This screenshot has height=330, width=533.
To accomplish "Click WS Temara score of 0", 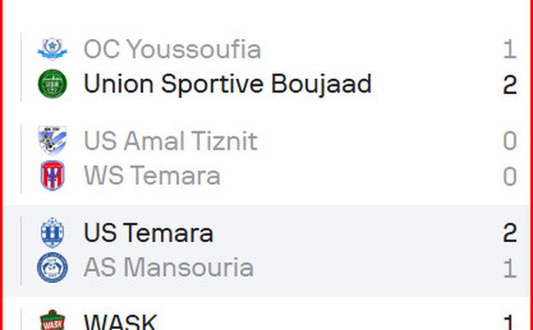I will pos(510,177).
